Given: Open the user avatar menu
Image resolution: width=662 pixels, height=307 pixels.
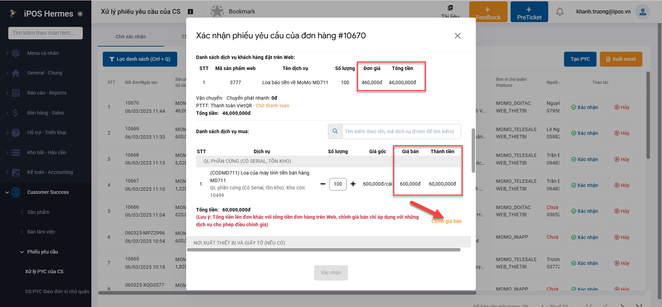Looking at the screenshot, I should pyautogui.click(x=643, y=12).
